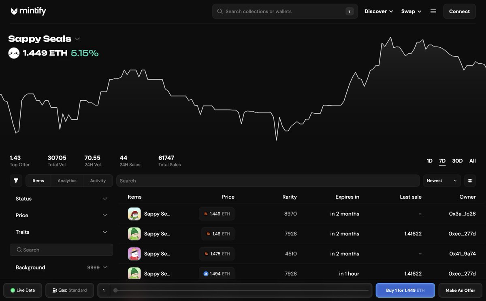This screenshot has width=486, height=301.
Task: Click the sweep quantity slider handle
Action: [x=115, y=290]
